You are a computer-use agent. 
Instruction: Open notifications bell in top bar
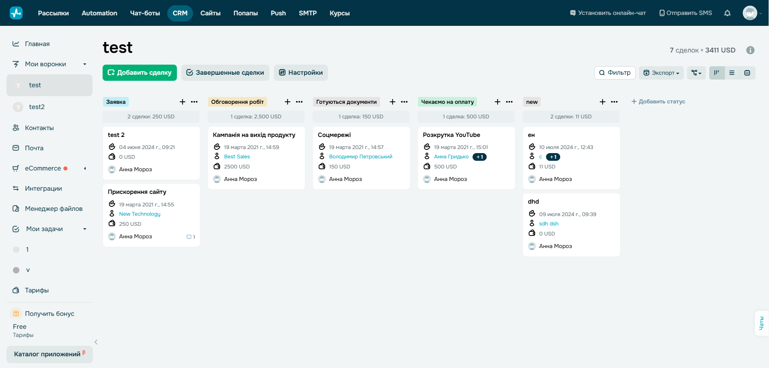coord(727,13)
